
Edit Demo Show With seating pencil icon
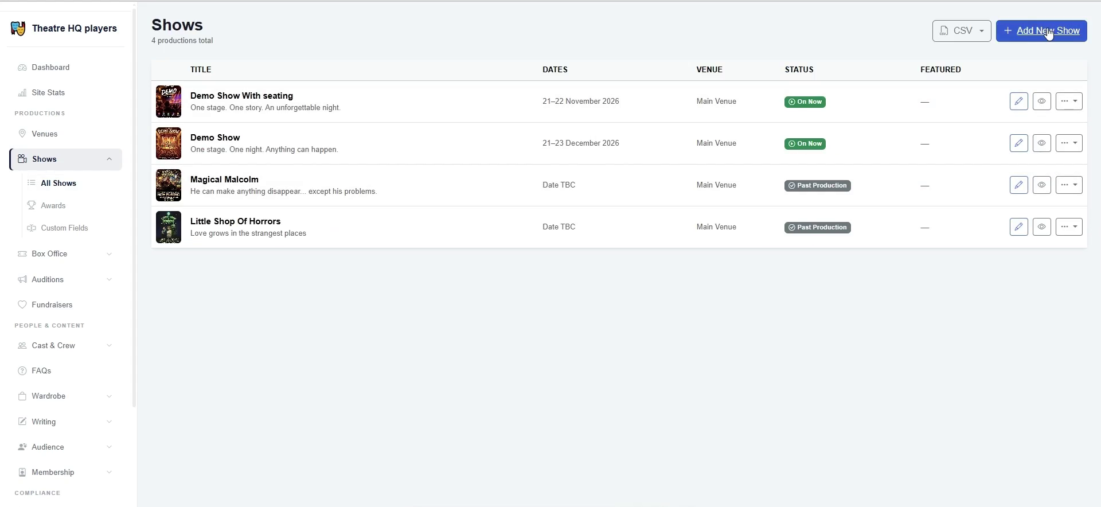[x=1019, y=102]
